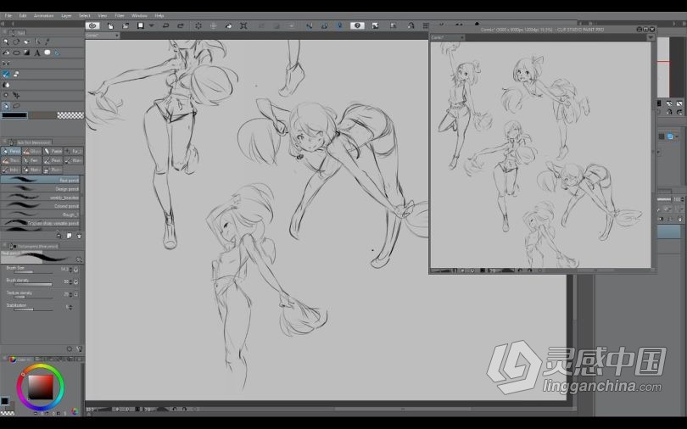The width and height of the screenshot is (687, 429).
Task: Click the Undo arrow icon
Action: point(165,25)
